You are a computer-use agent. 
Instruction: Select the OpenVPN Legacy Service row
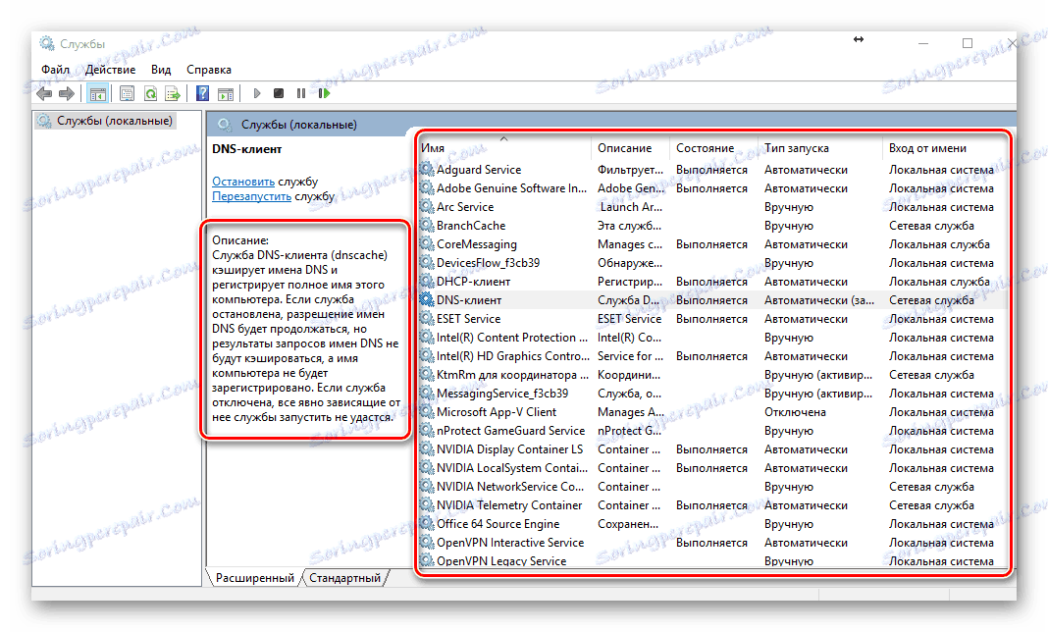[x=711, y=560]
